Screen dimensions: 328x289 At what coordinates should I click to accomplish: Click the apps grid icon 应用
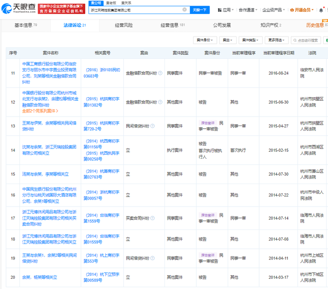coord(220,10)
